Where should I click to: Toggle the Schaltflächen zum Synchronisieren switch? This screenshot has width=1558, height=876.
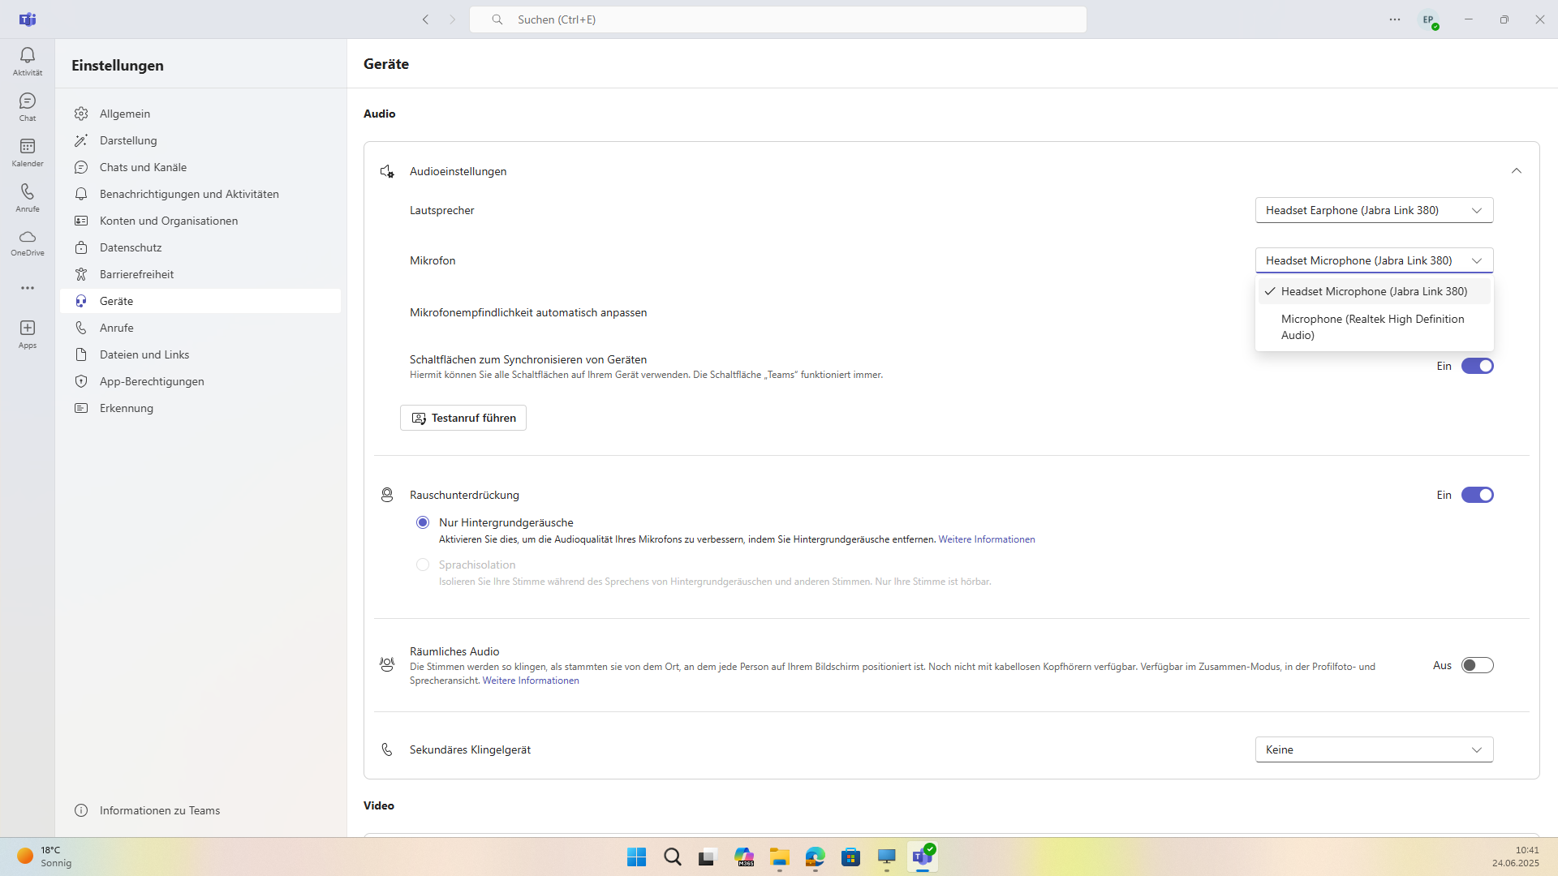coord(1477,366)
